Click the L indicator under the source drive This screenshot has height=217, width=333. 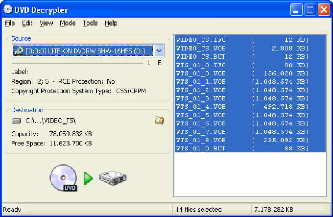(149, 63)
